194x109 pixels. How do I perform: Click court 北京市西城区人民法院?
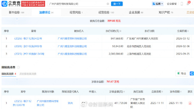[x=139, y=46]
